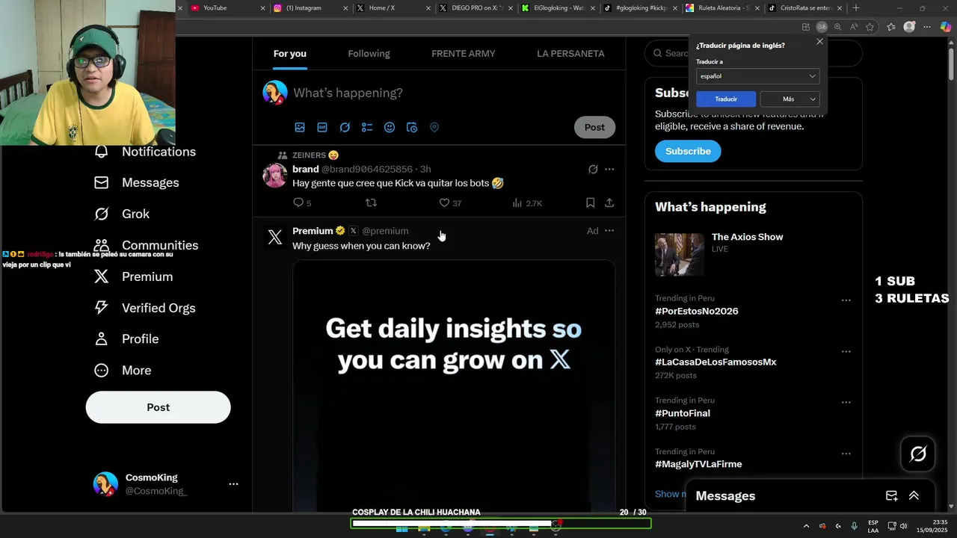Open options for #PorEstosNo2026 trend
This screenshot has width=957, height=538.
point(846,300)
